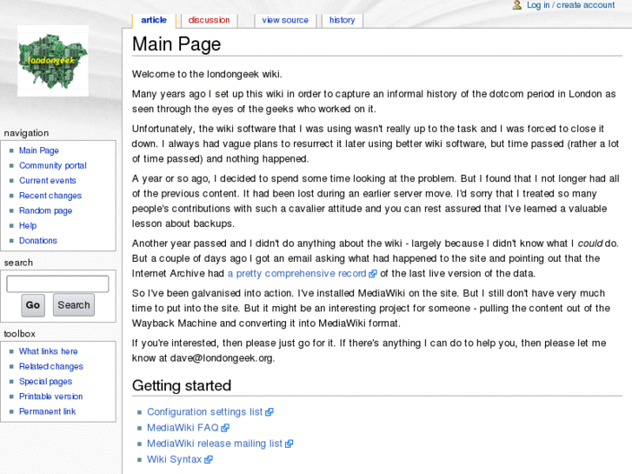The image size is (632, 474).
Task: Open the Wiki Syntax link
Action: point(174,459)
